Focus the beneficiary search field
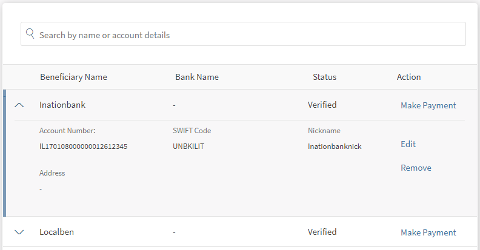 pyautogui.click(x=242, y=35)
